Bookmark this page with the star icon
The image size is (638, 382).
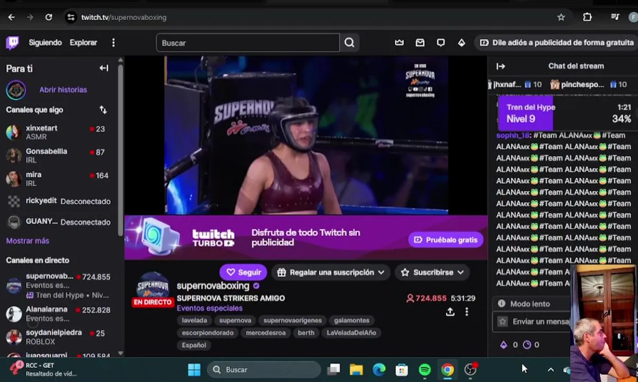click(x=561, y=17)
